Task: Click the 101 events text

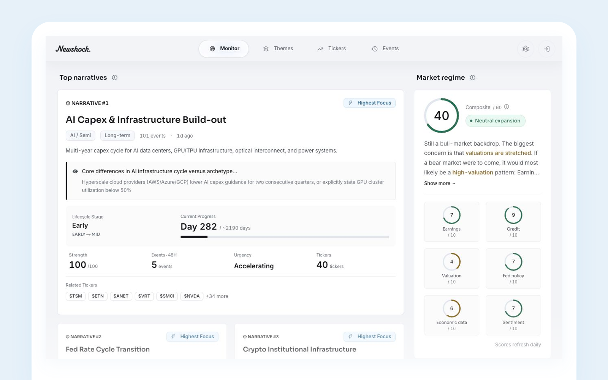Action: (152, 136)
